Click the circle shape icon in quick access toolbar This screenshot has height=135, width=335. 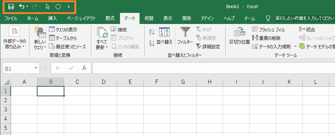(58, 7)
